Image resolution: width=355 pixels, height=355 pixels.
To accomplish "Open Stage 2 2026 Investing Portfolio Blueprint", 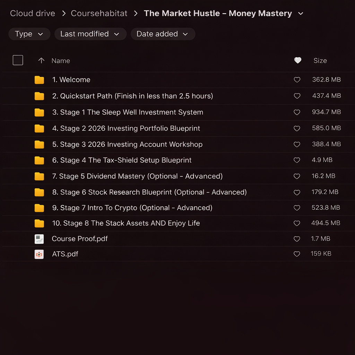I will click(x=126, y=129).
